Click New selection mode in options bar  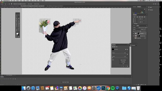[x=6, y=4]
